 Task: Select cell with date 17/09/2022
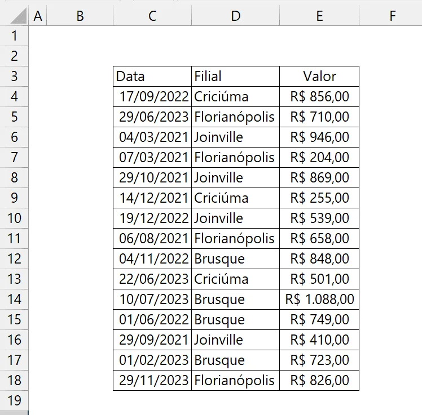point(152,97)
